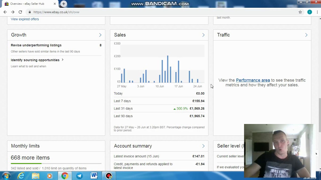
Task: Click the Last 7 days value £155.94
Action: pos(198,101)
